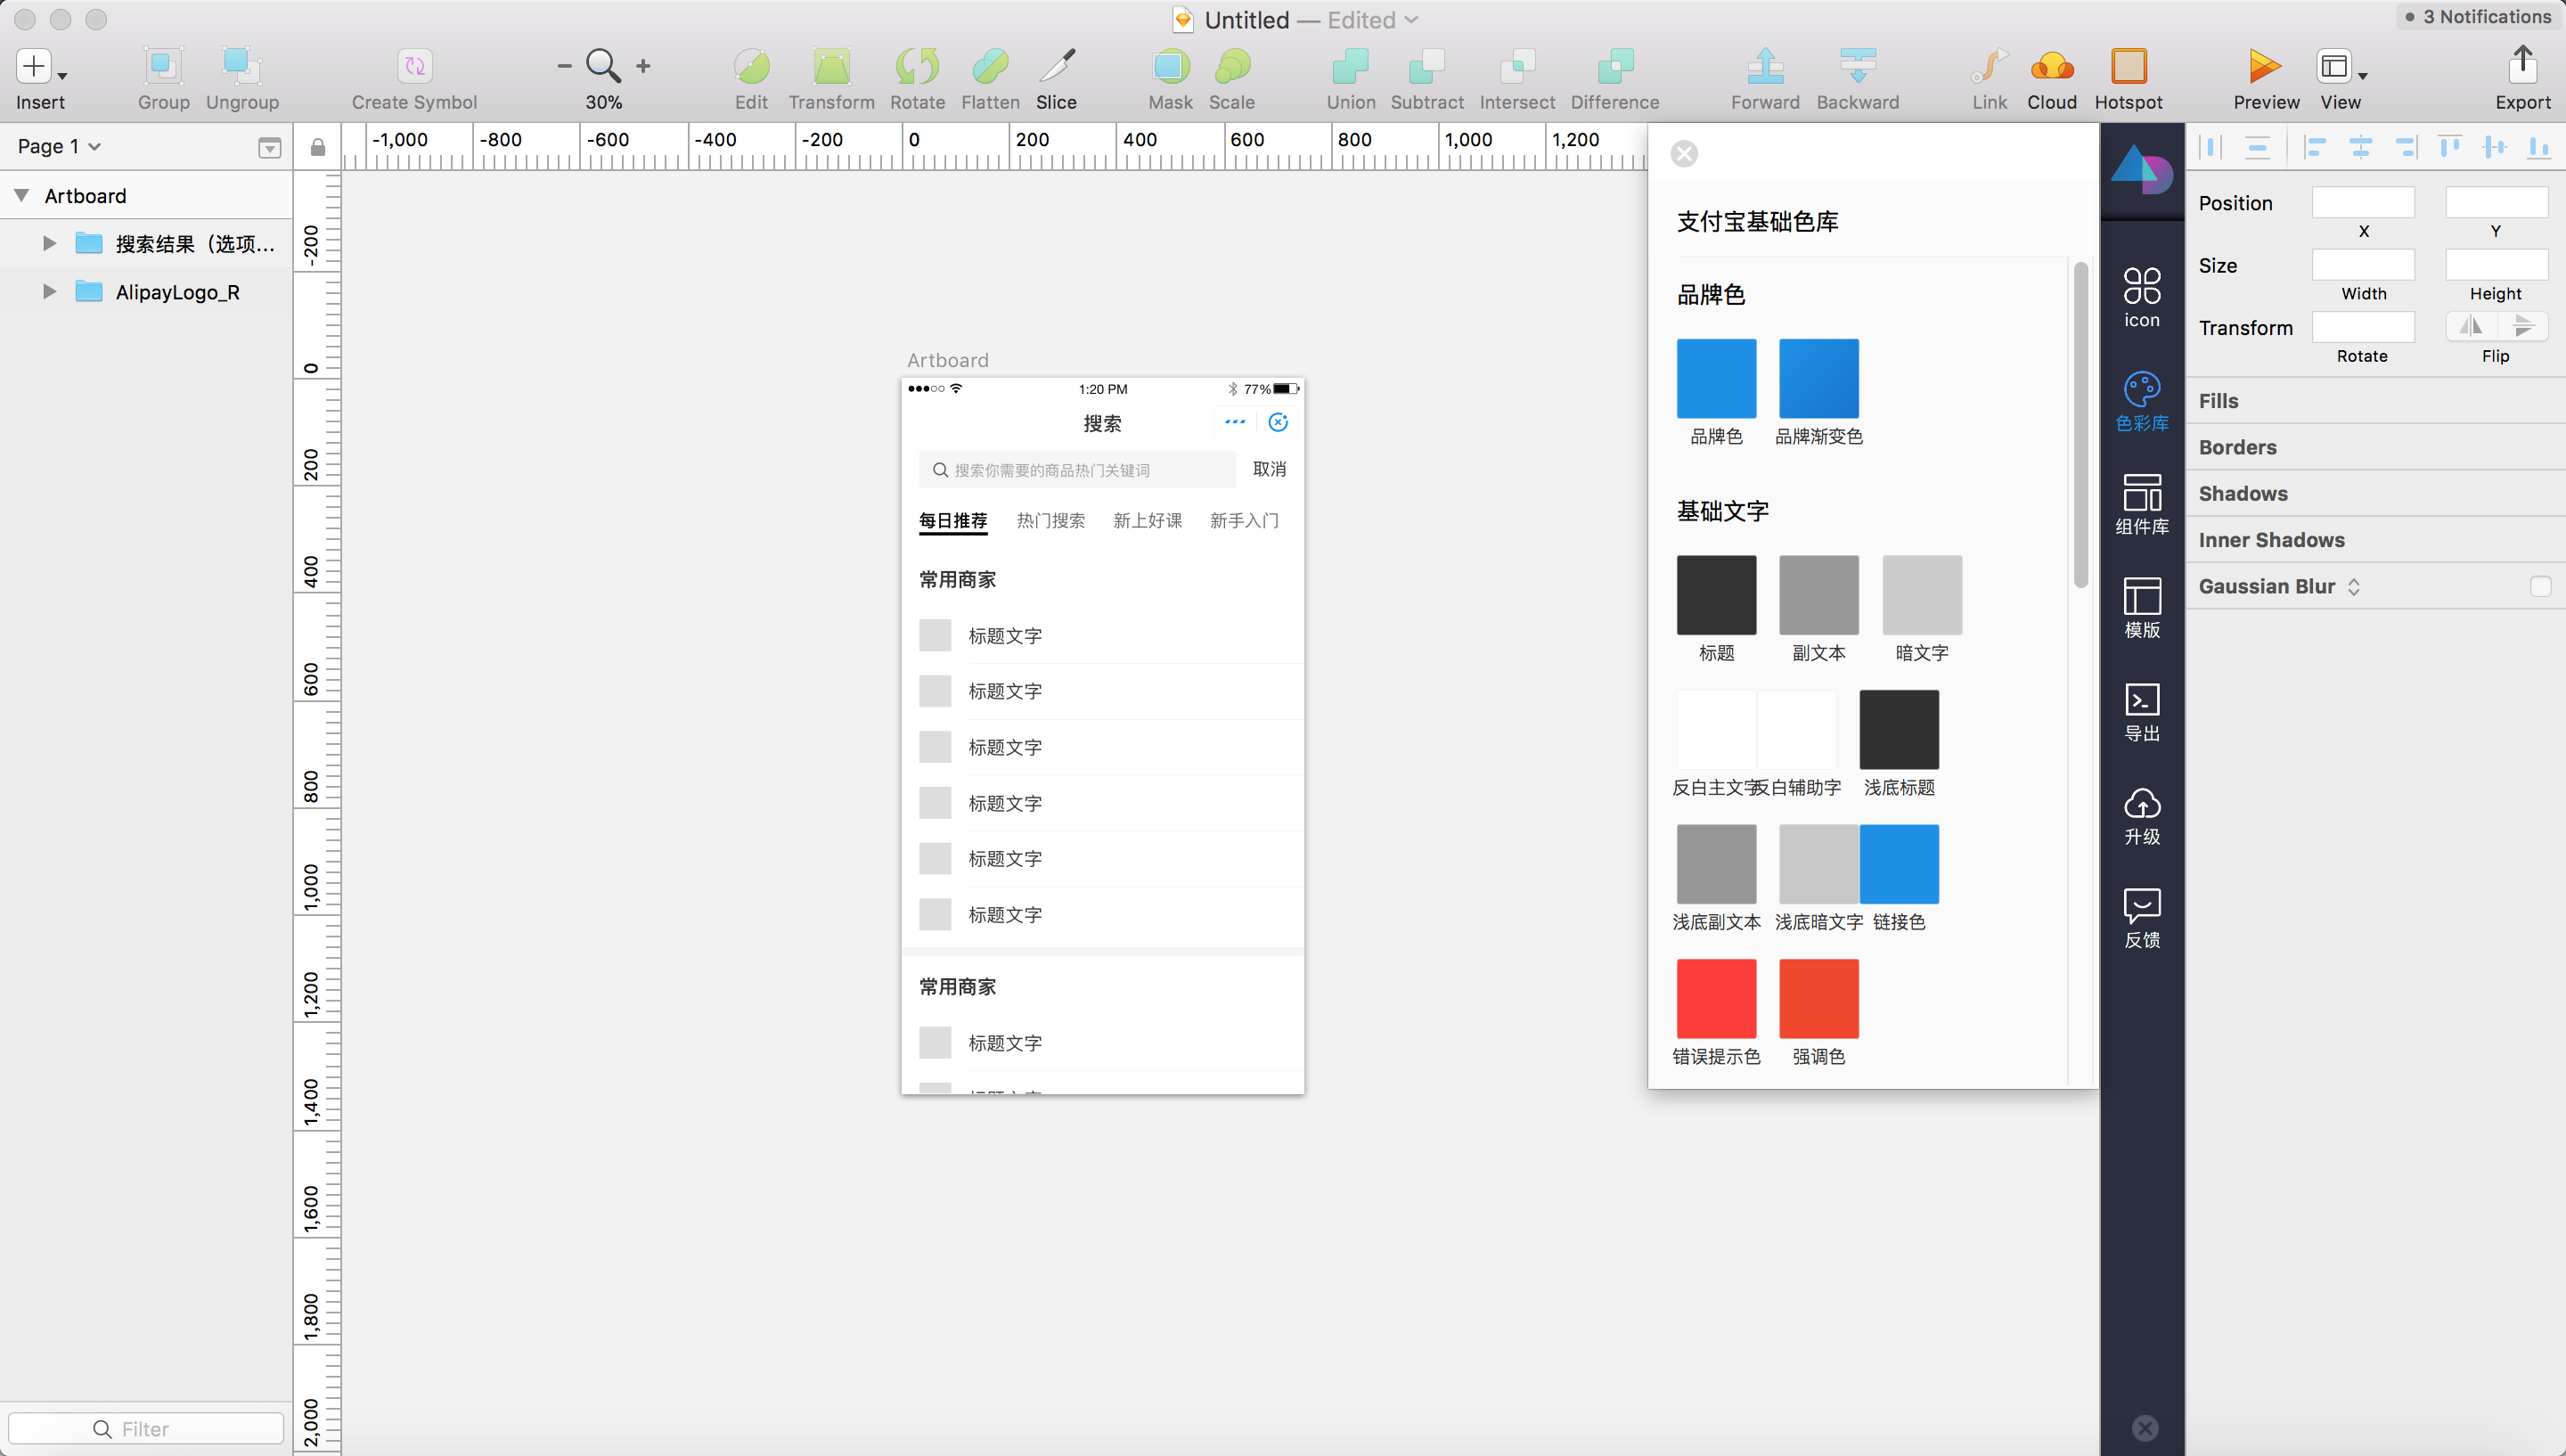Enable the Gaussian Blur checkbox

tap(2540, 586)
